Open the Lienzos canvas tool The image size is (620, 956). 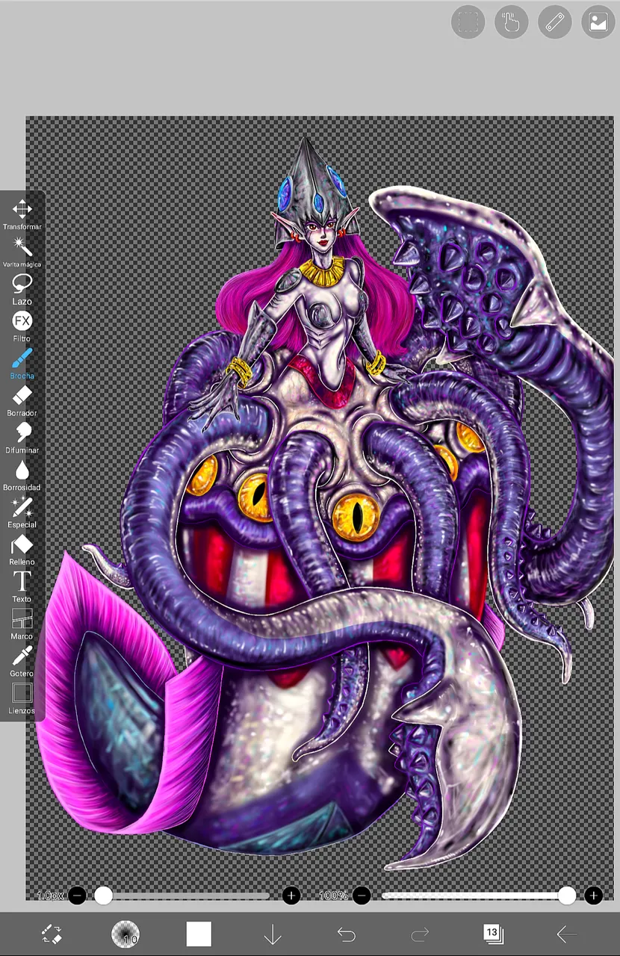[x=22, y=698]
